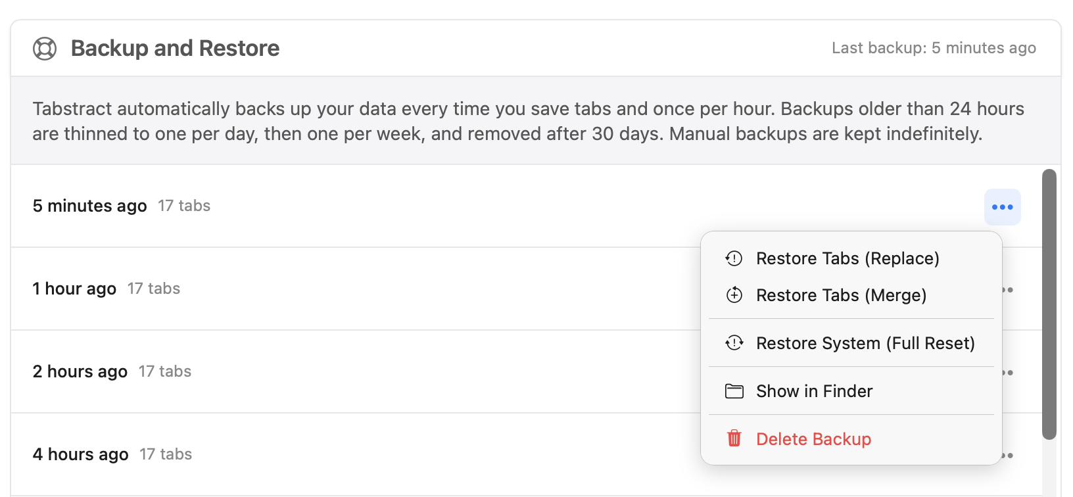Click the plus-clock icon beside Restore Tabs (Merge)
1073x497 pixels.
pyautogui.click(x=734, y=295)
